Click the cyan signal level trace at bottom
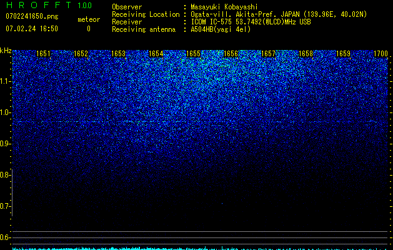The image size is (393, 250). click(201, 249)
